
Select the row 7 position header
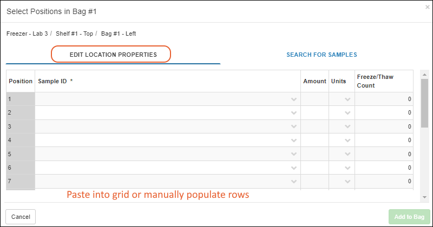pos(21,182)
